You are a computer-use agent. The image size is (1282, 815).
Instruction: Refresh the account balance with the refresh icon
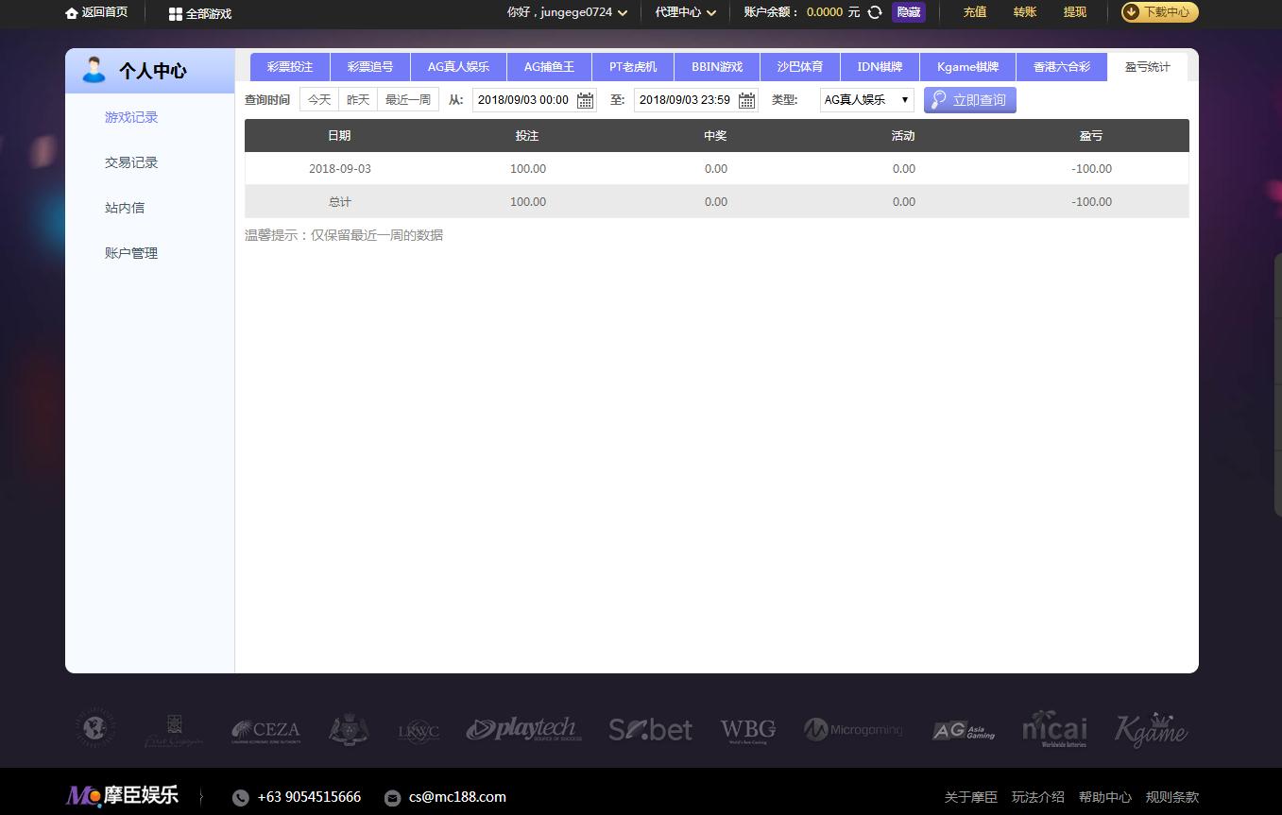point(876,13)
